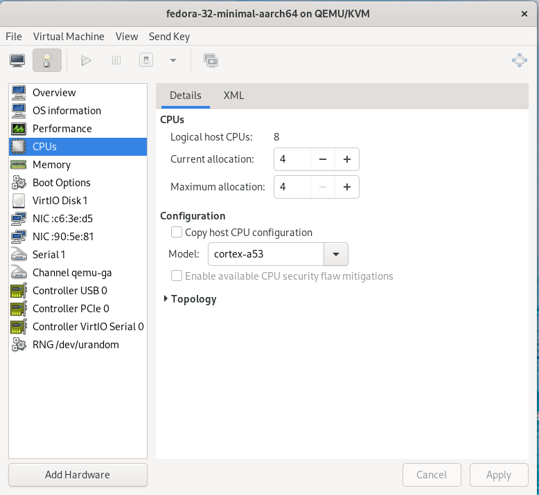Open the Send Key menu
The width and height of the screenshot is (539, 495).
169,37
